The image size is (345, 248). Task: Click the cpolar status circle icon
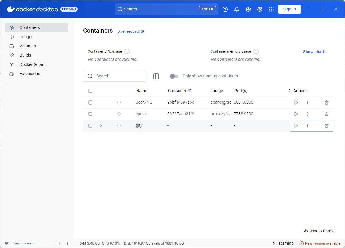tap(119, 114)
